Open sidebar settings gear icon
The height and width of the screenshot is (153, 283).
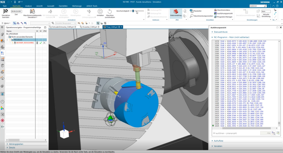2,27
